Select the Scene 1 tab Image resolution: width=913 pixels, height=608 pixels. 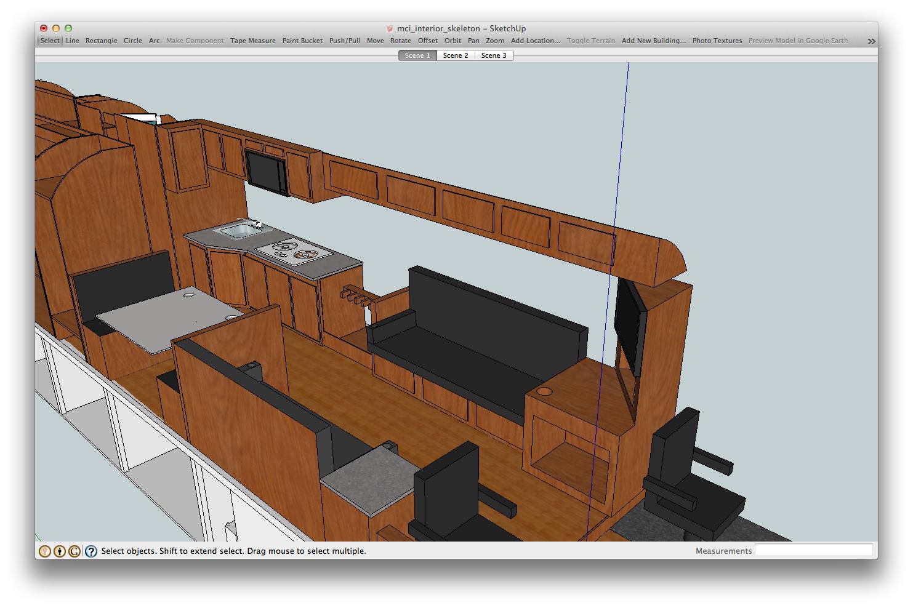[417, 55]
